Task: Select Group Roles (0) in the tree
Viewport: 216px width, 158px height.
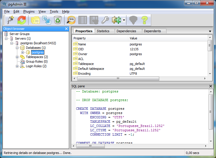Action: click(37, 61)
